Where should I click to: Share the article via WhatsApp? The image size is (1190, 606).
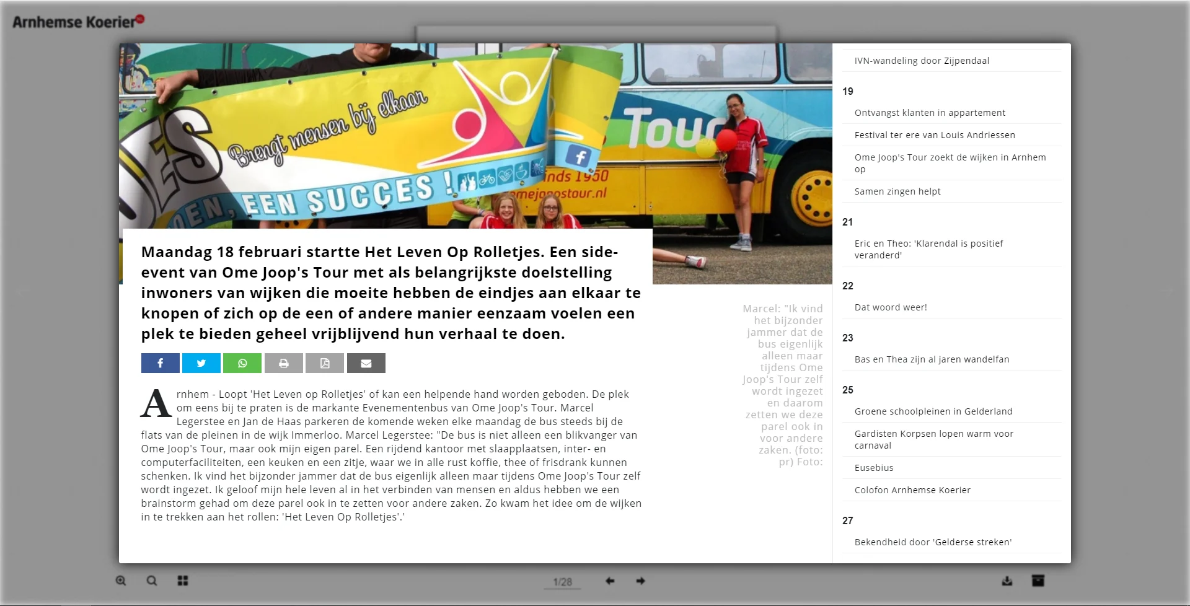point(242,363)
